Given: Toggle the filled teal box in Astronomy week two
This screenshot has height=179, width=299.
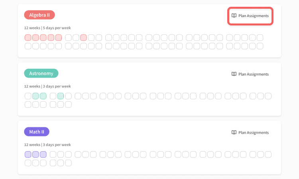Looking at the screenshot, I should pyautogui.click(x=61, y=96).
